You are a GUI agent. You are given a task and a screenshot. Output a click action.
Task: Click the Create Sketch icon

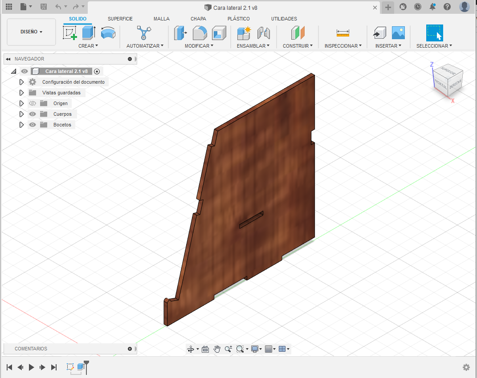click(70, 33)
